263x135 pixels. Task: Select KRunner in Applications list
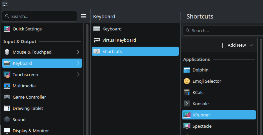coord(219,115)
